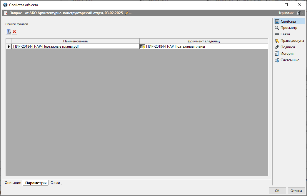The width and height of the screenshot is (307, 196).
Task: Confirm with the OK button
Action: (x=277, y=191)
